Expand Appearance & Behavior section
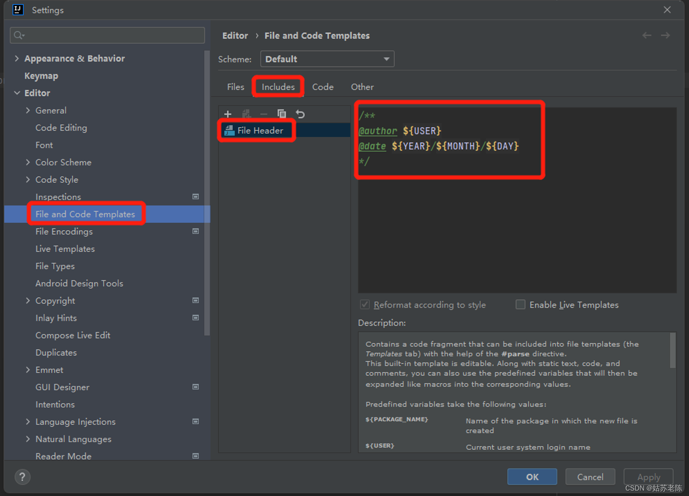 click(x=17, y=58)
